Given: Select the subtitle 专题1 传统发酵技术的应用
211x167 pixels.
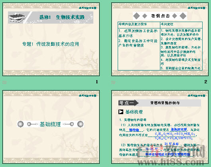Looking at the screenshot, I should [51, 44].
